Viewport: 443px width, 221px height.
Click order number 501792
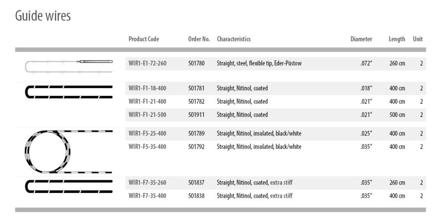tap(196, 147)
